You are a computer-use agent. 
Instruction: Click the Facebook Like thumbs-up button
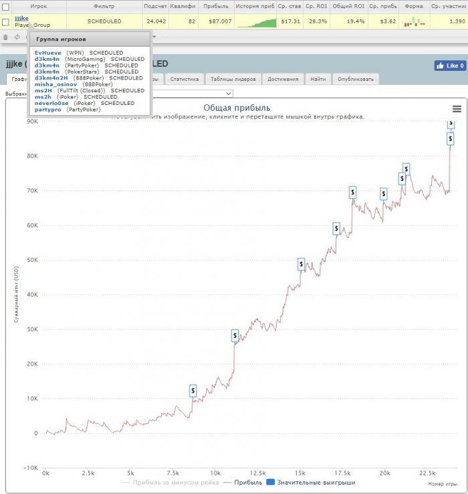tap(450, 66)
